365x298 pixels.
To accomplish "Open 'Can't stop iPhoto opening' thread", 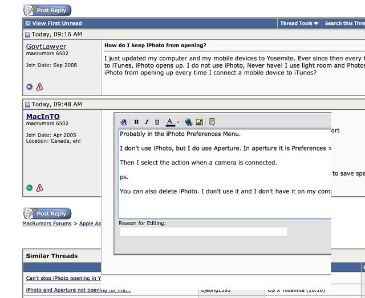I will [63, 278].
